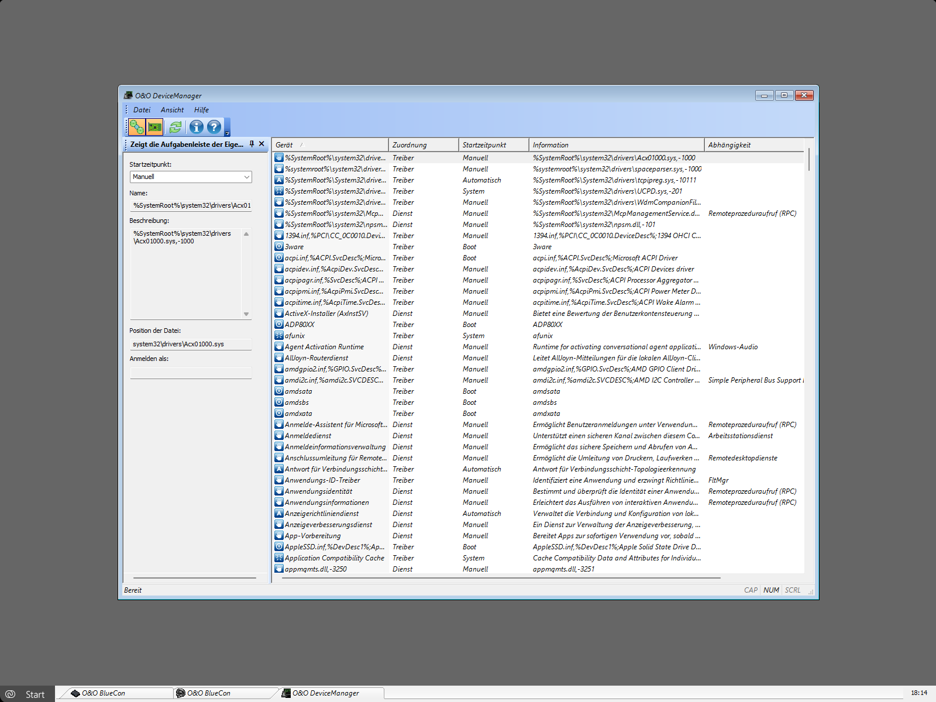
Task: Click the green Refresh arrows icon
Action: [x=175, y=127]
